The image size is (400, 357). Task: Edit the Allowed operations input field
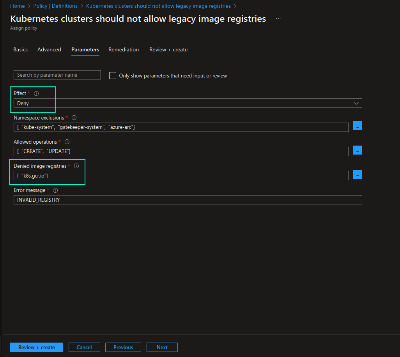pos(181,151)
